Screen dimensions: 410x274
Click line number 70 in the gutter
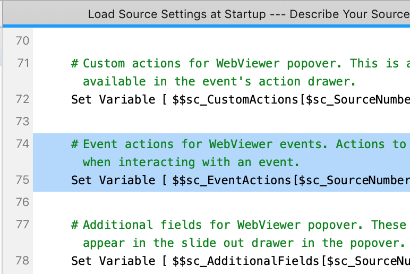[x=22, y=41]
